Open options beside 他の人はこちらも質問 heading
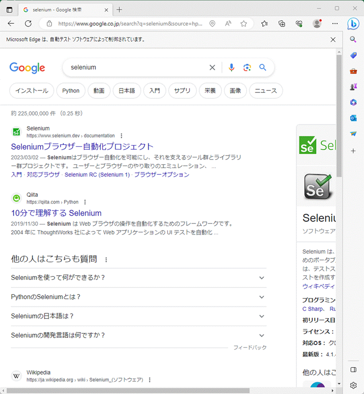This screenshot has width=364, height=394. click(x=106, y=260)
